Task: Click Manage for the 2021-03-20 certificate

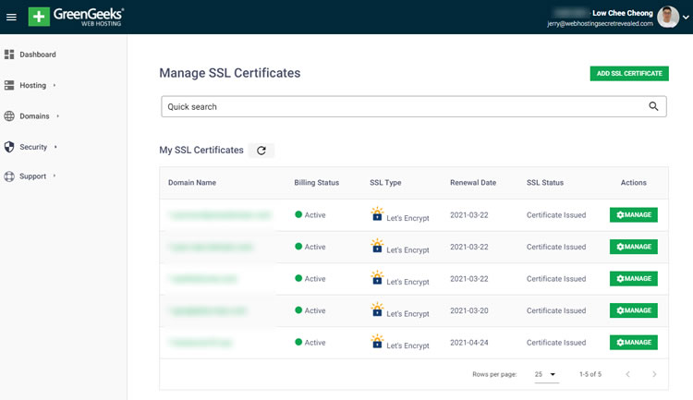Action: coord(633,310)
